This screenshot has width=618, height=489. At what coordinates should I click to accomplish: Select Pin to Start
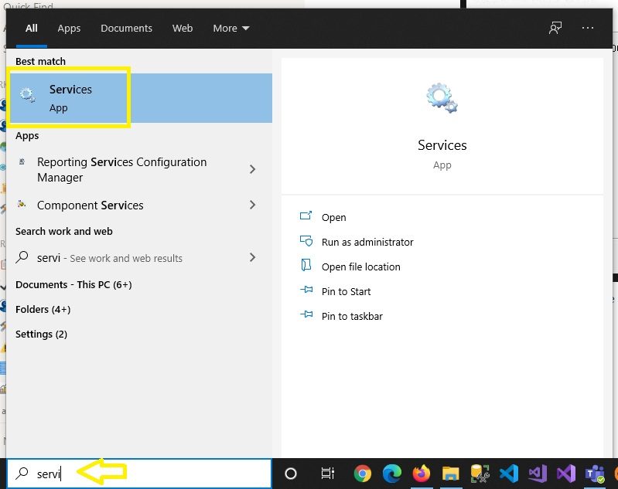(x=346, y=292)
